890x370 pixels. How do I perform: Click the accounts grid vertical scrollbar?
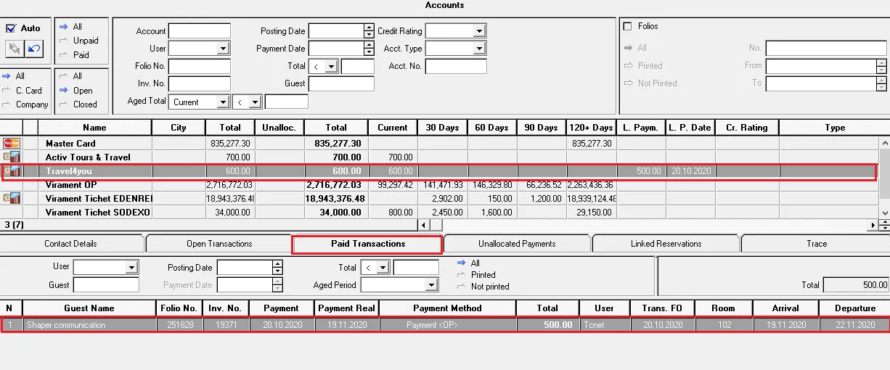point(884,177)
